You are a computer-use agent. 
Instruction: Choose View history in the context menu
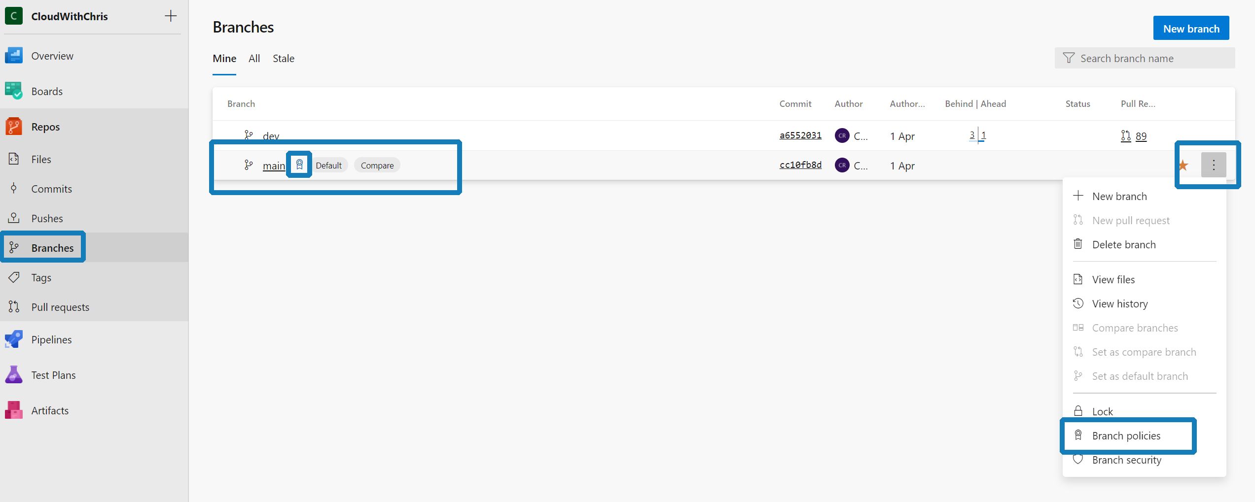pos(1119,303)
